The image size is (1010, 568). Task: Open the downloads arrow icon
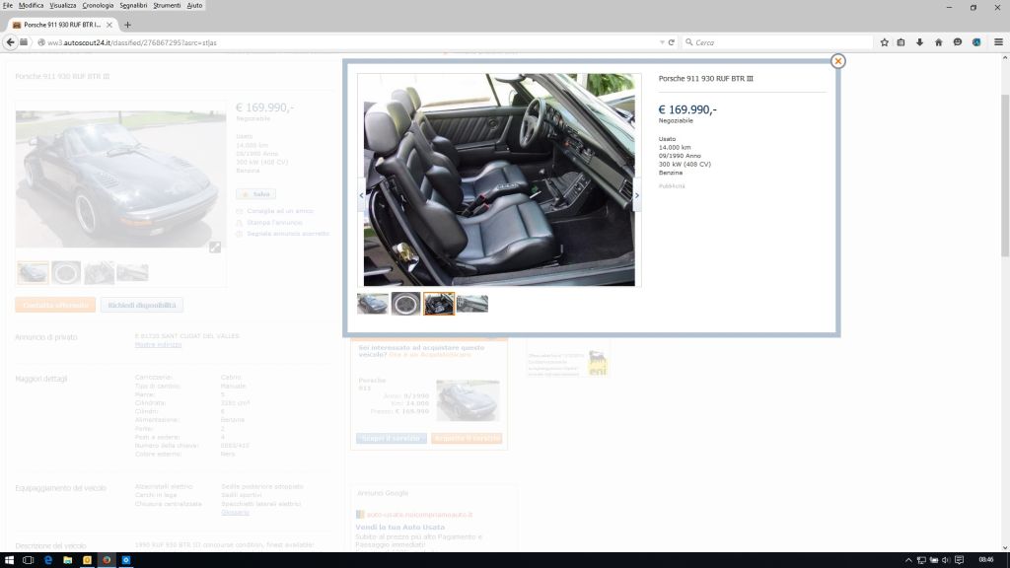919,42
